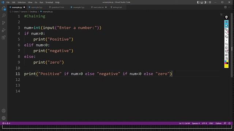Image resolution: width=234 pixels, height=131 pixels.
Task: Select the eraser tool in annotation toolbar
Action: [226, 37]
